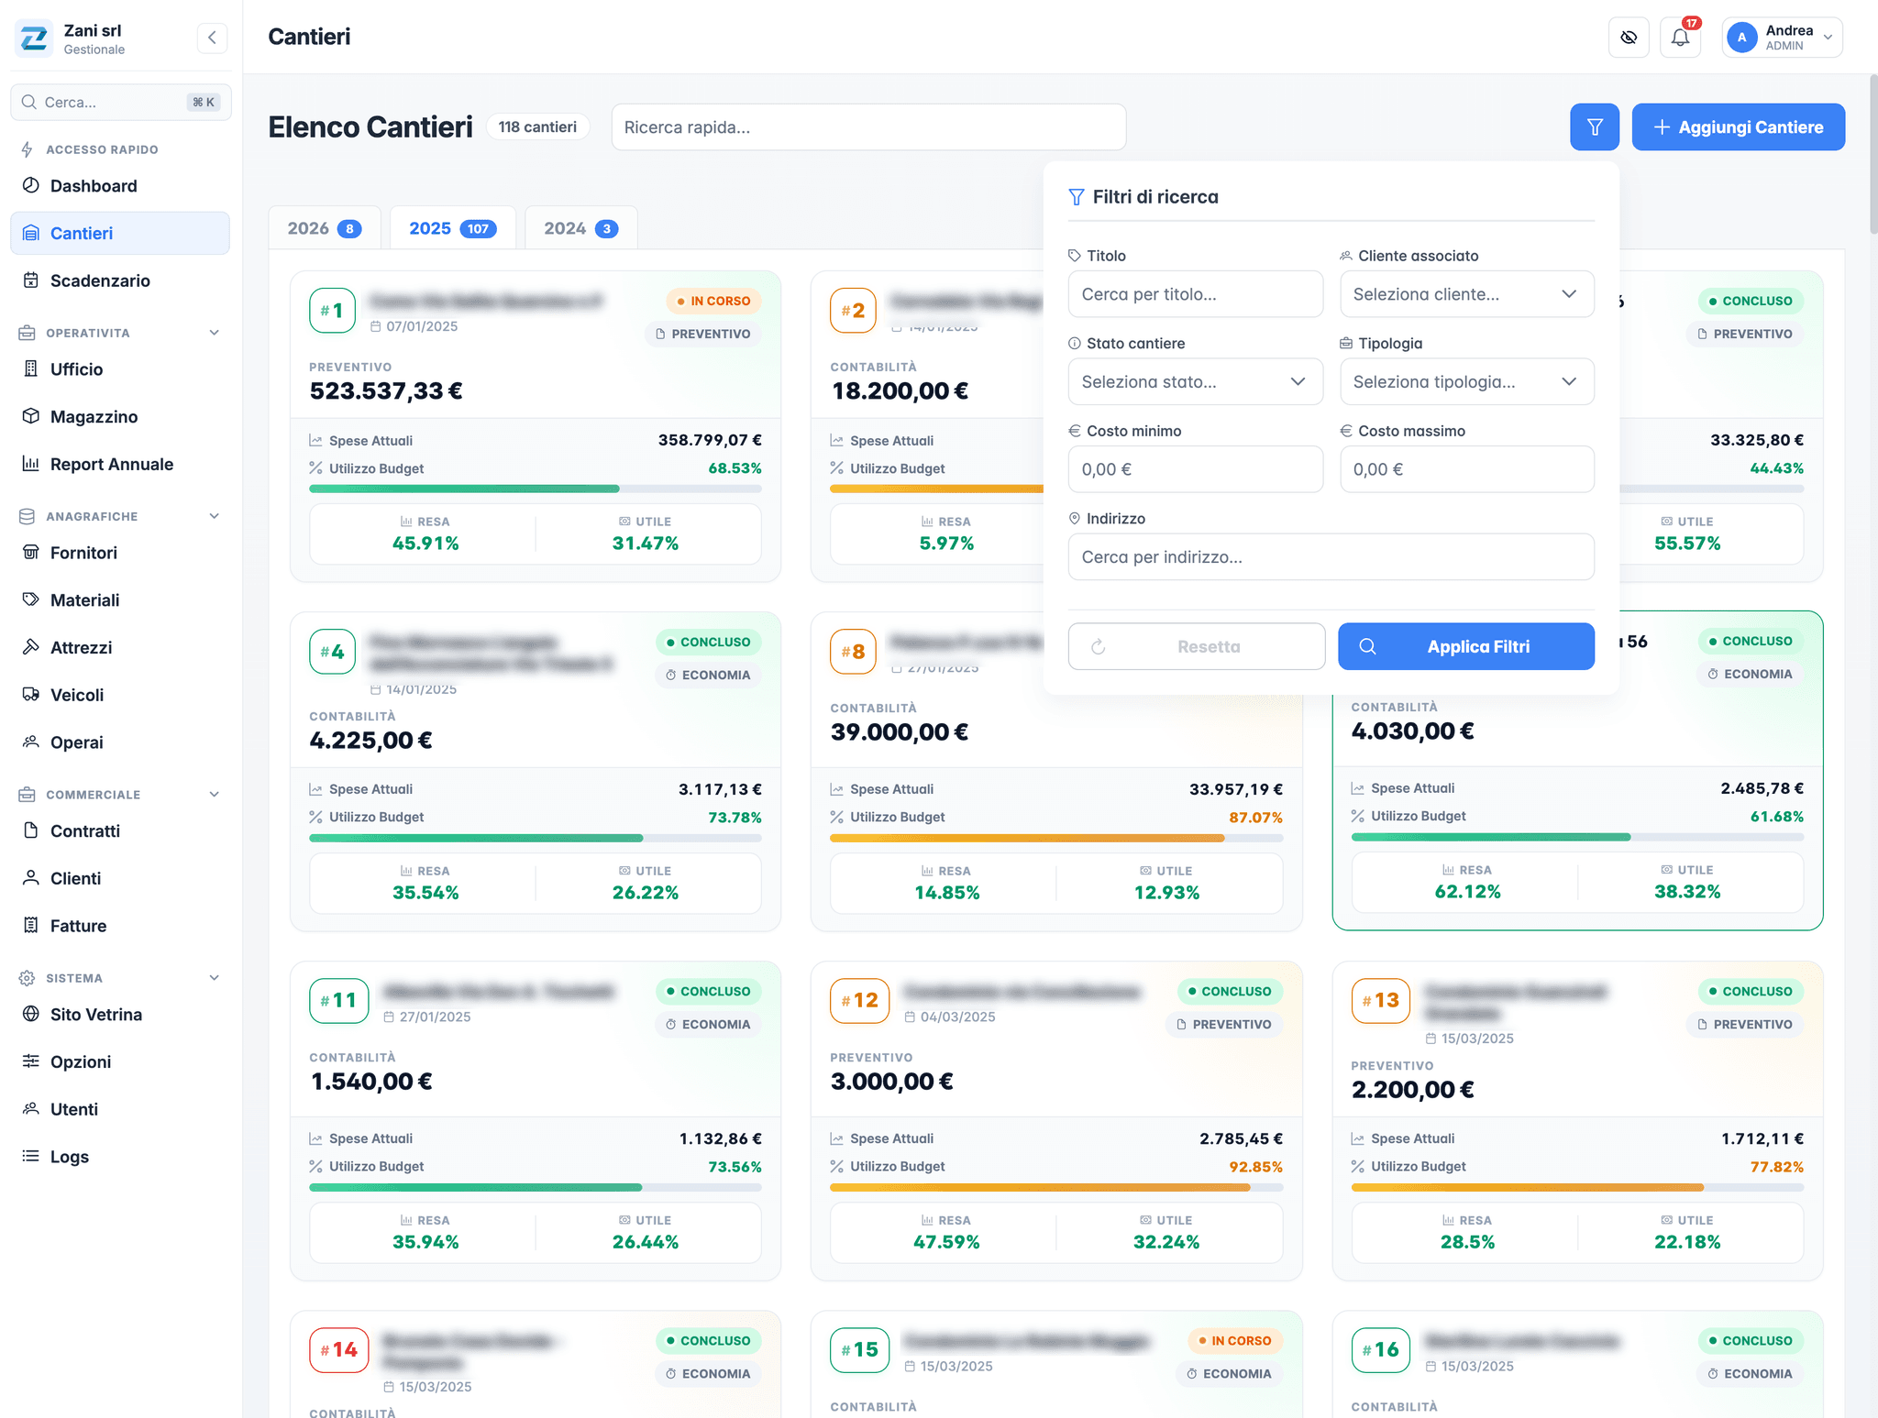
Task: Toggle the privacy eye-off visibility button
Action: click(1629, 38)
